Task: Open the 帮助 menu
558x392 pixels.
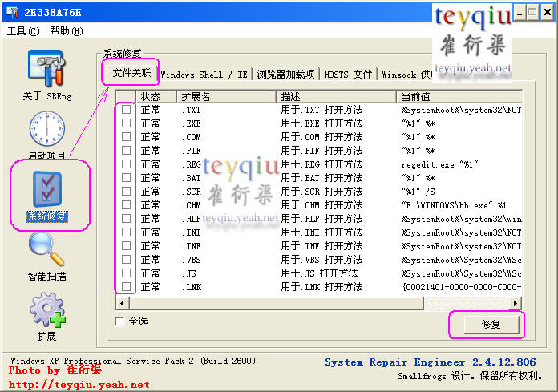Action: coord(66,31)
